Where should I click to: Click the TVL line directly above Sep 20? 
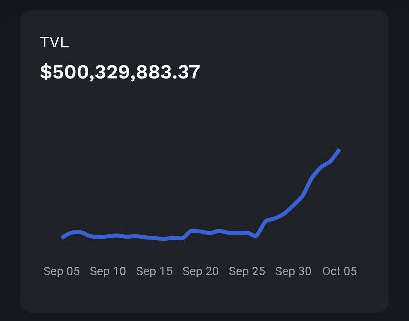point(201,231)
